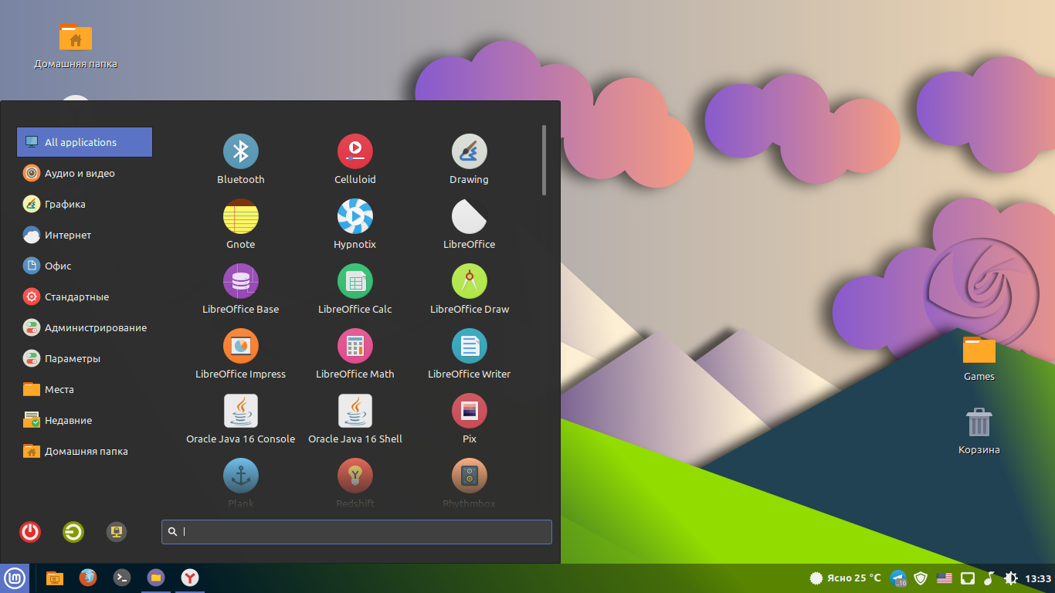Click the Telegram tray icon
This screenshot has width=1055, height=593.
(898, 578)
